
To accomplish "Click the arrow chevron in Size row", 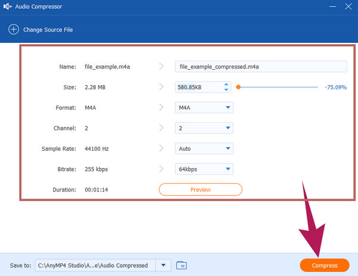I will [161, 86].
